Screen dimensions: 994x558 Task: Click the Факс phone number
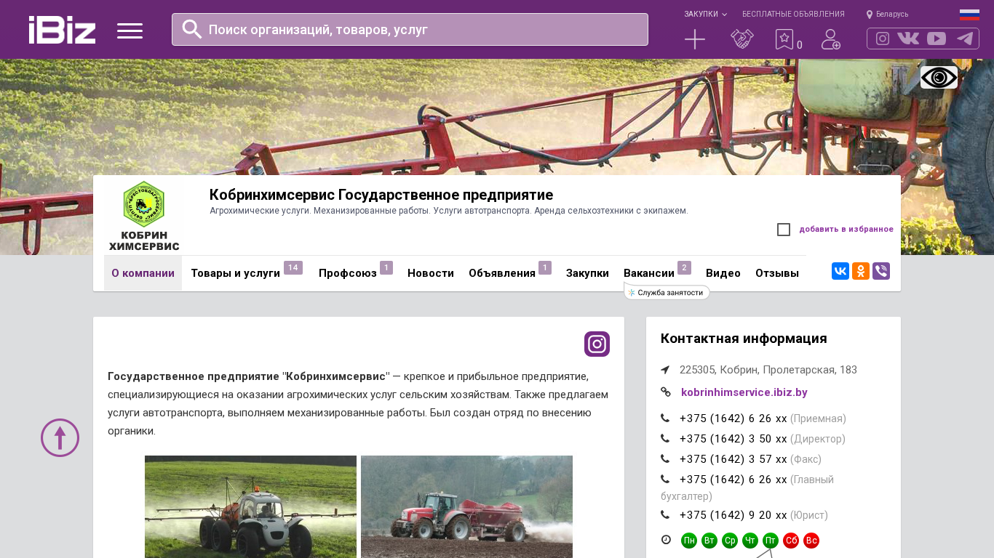(733, 459)
